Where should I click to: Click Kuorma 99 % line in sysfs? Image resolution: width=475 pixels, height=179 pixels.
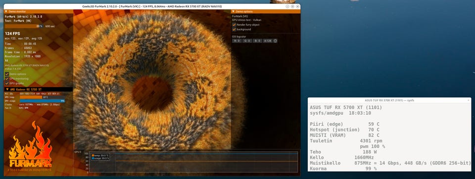(343, 169)
